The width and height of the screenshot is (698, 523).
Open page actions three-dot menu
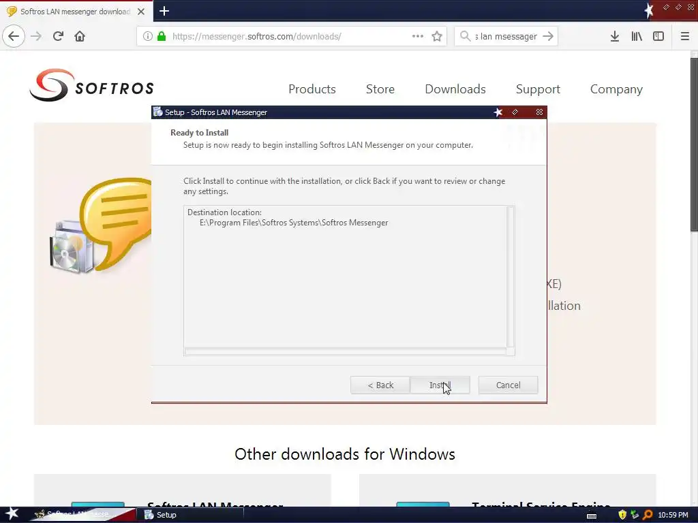pos(418,36)
